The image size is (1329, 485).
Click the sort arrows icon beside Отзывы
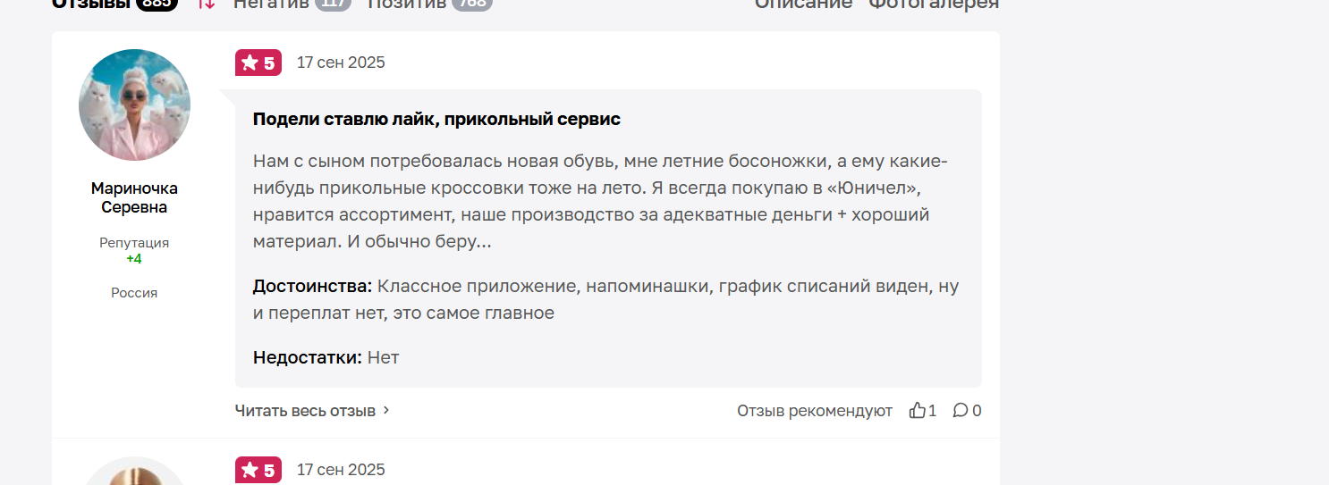click(207, 4)
